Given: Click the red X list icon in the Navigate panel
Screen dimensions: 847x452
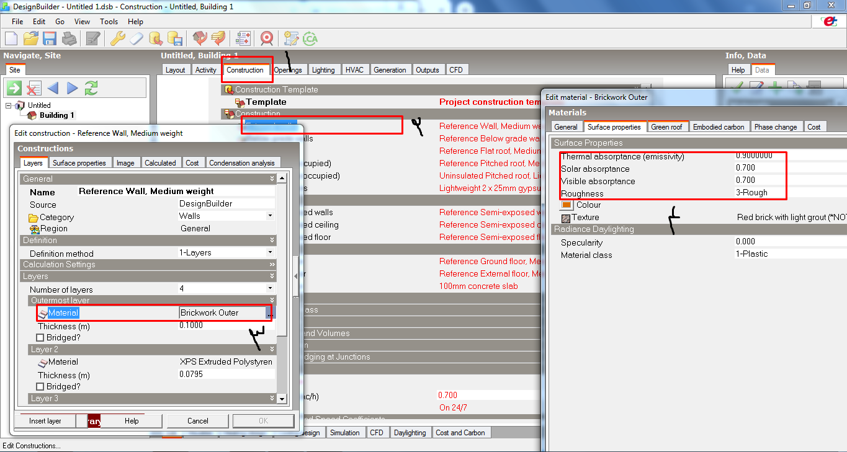Looking at the screenshot, I should (34, 87).
